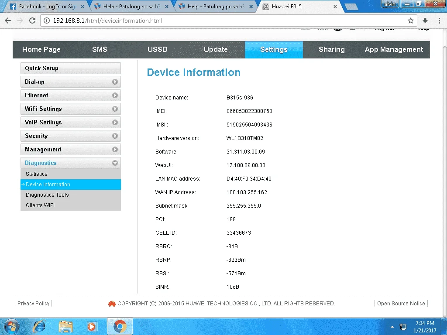This screenshot has height=335, width=447.
Task: Open Windows Start button
Action: coord(12,326)
